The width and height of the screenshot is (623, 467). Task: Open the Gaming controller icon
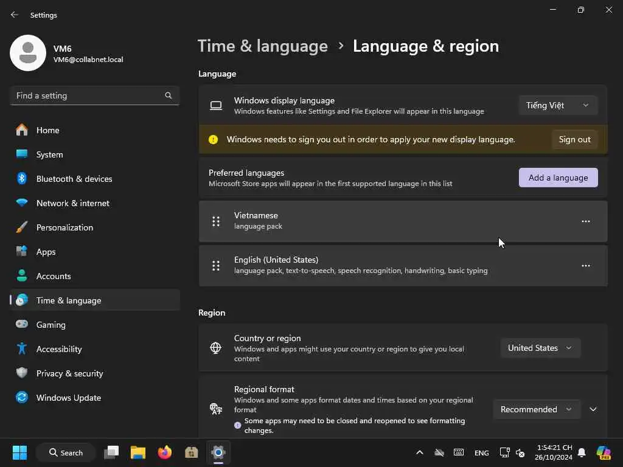pyautogui.click(x=22, y=324)
